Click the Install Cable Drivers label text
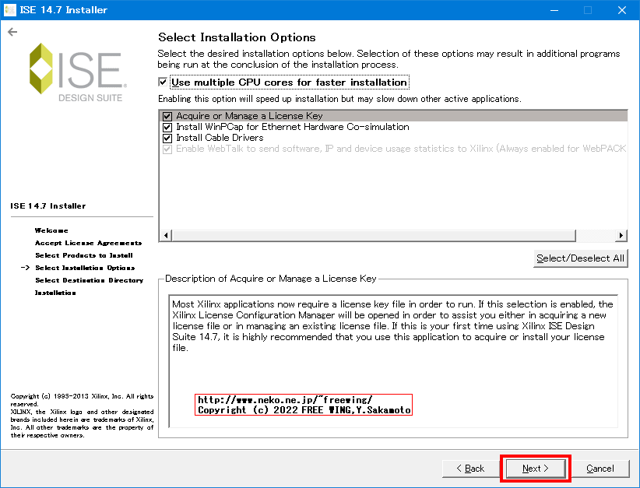Screen dimensions: 640x488 pyautogui.click(x=220, y=138)
